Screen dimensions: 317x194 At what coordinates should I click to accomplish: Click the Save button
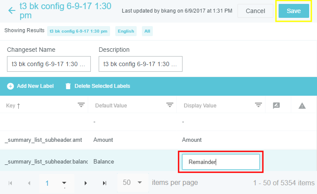pos(293,11)
